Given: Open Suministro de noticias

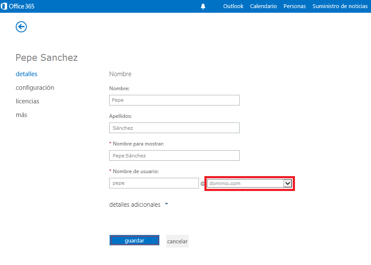Looking at the screenshot, I should click(340, 6).
